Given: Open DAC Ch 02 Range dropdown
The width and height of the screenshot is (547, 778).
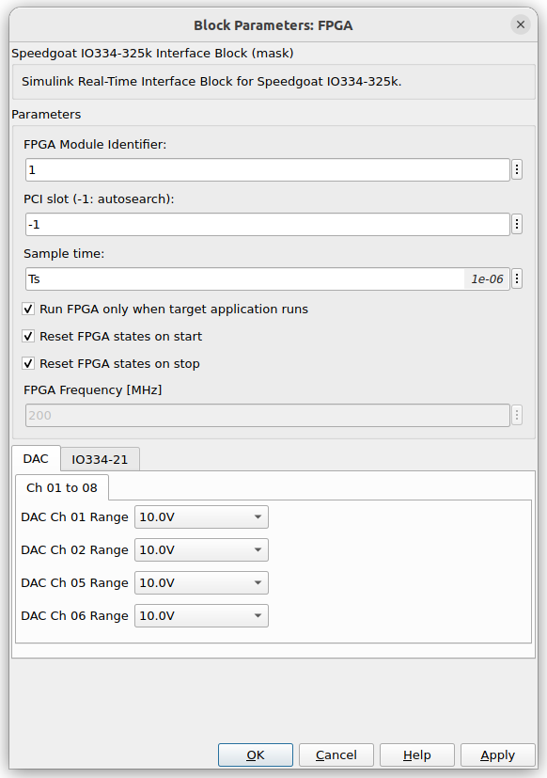Looking at the screenshot, I should (201, 549).
